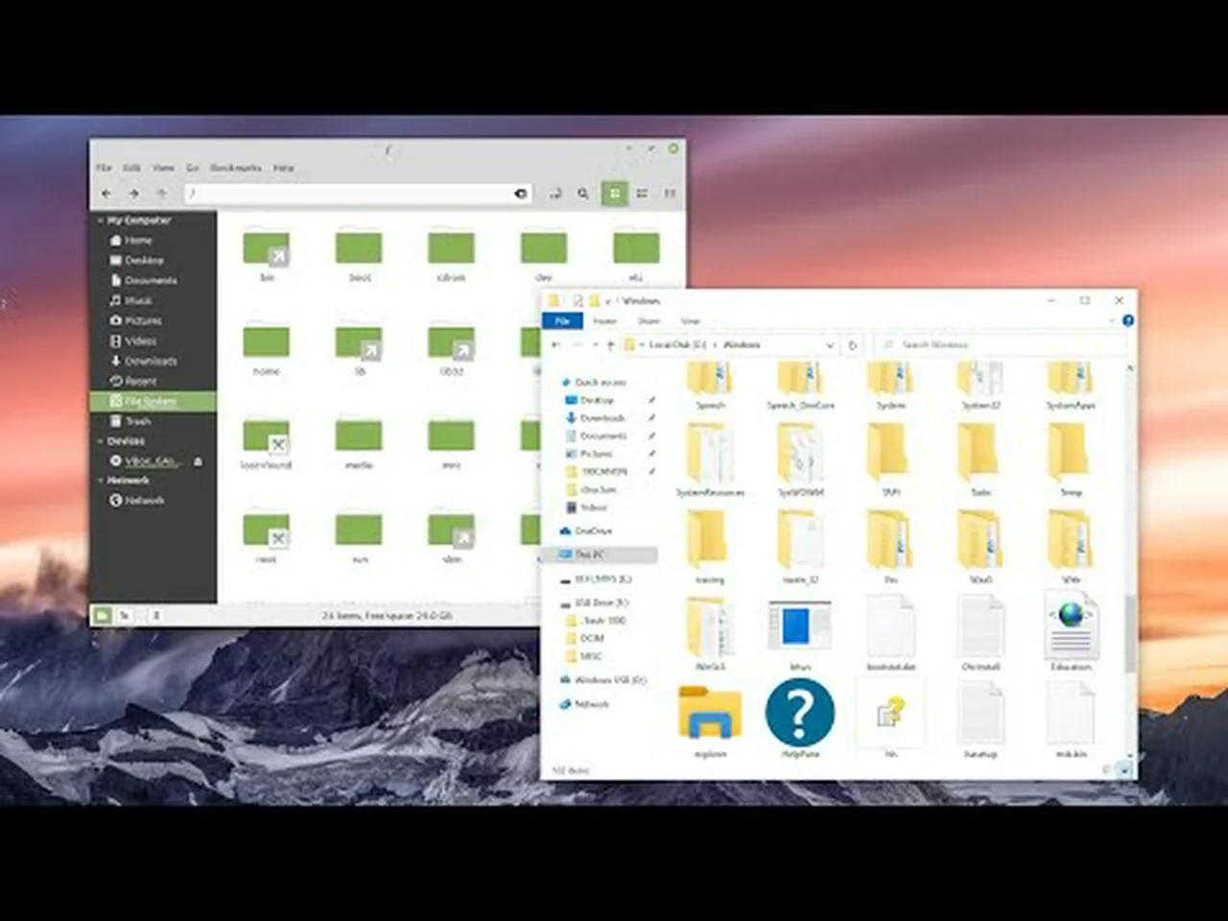Open the address bar dropdown in Explorer
The image size is (1228, 921).
pos(829,344)
